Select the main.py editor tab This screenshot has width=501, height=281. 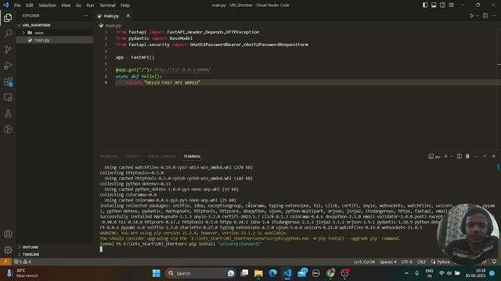[x=111, y=16]
